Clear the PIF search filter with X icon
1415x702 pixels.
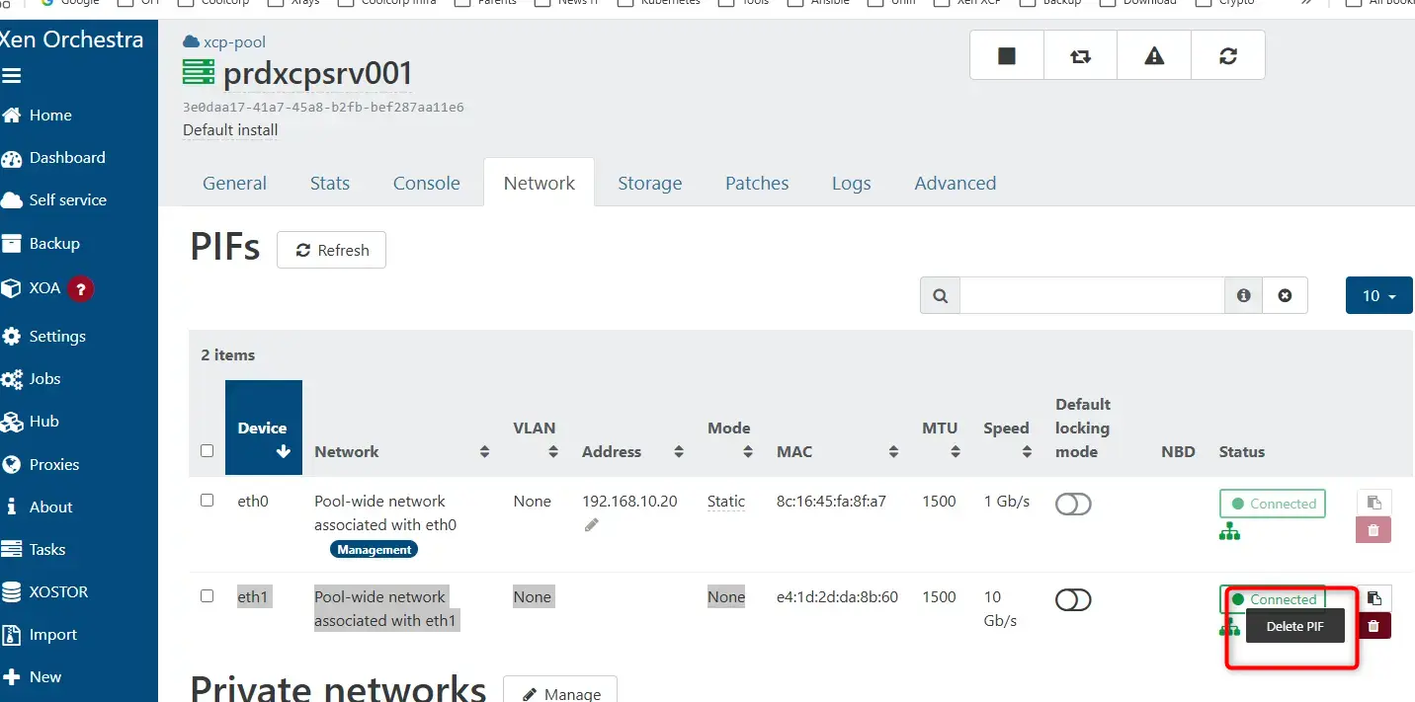pos(1285,295)
